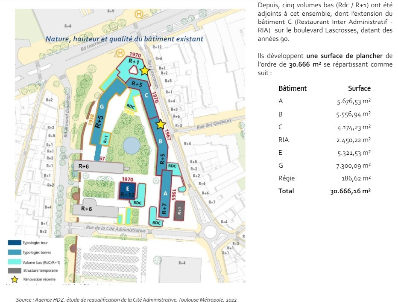Click the RIA surface value 2.450,22 m²

tap(354, 140)
